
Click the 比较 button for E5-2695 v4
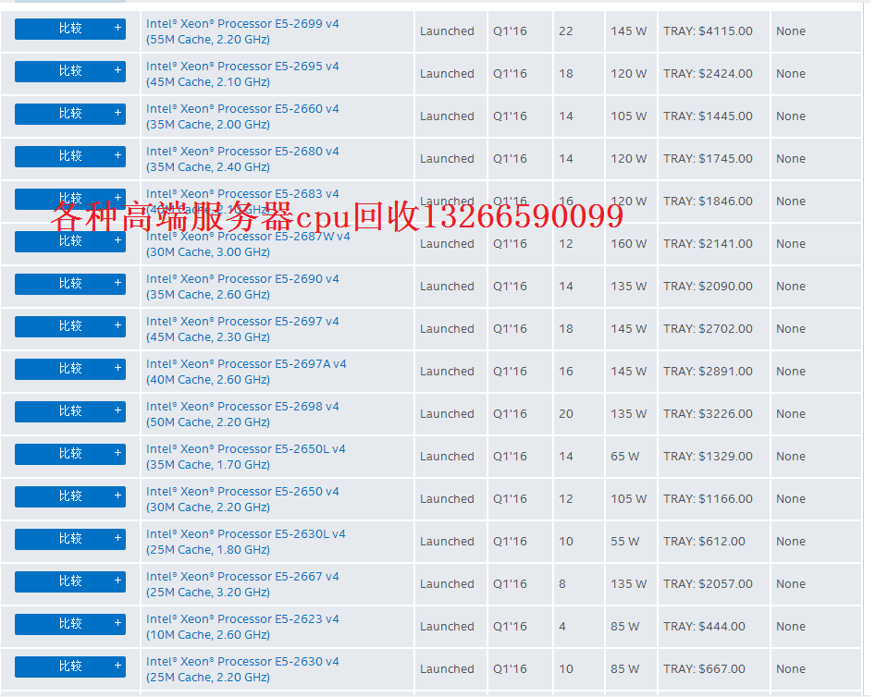(x=69, y=71)
